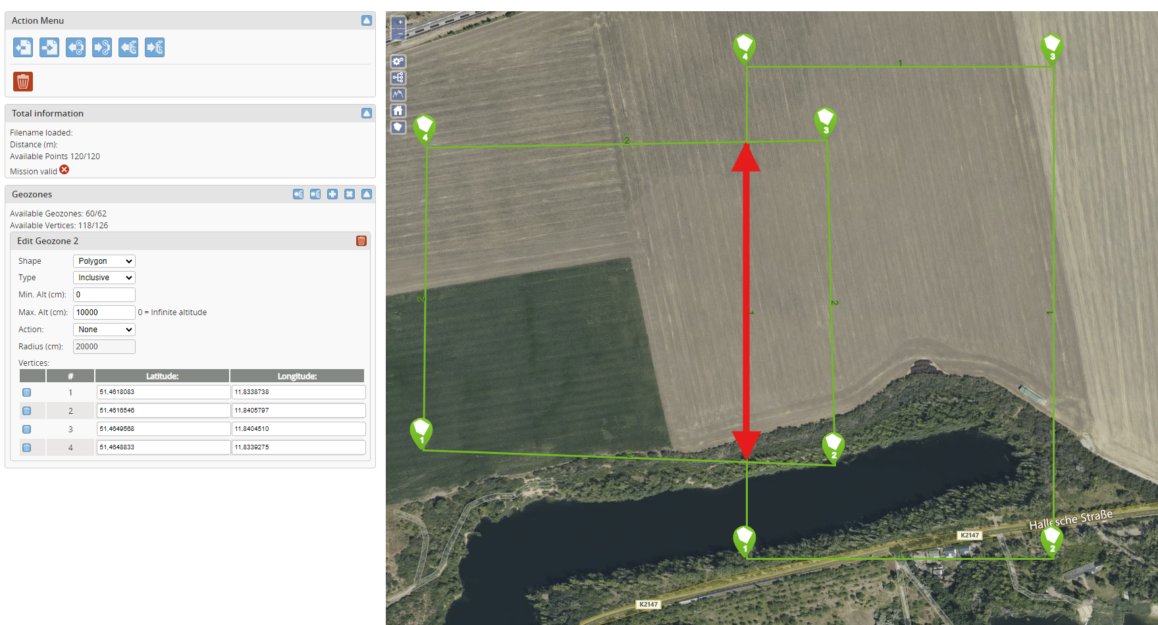The image size is (1158, 625).
Task: Show the elevation profile mountain icon
Action: (398, 94)
